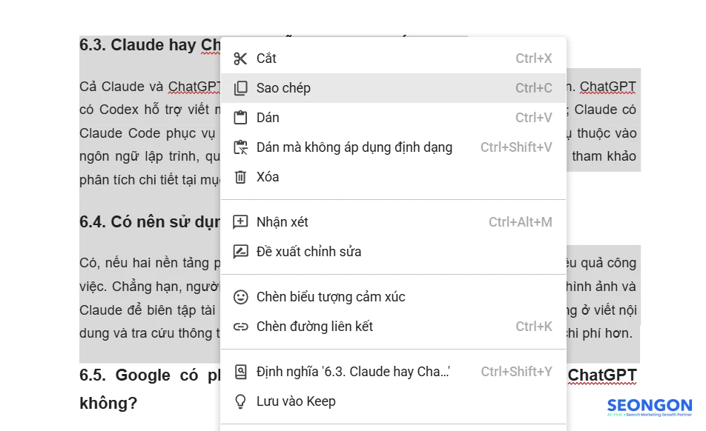Click the scissors icon next to Cắt
The height and width of the screenshot is (431, 706).
240,59
